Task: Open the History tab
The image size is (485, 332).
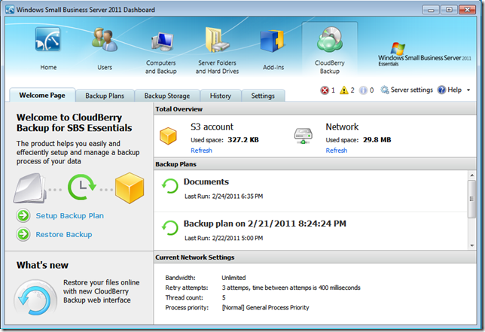Action: coord(220,96)
